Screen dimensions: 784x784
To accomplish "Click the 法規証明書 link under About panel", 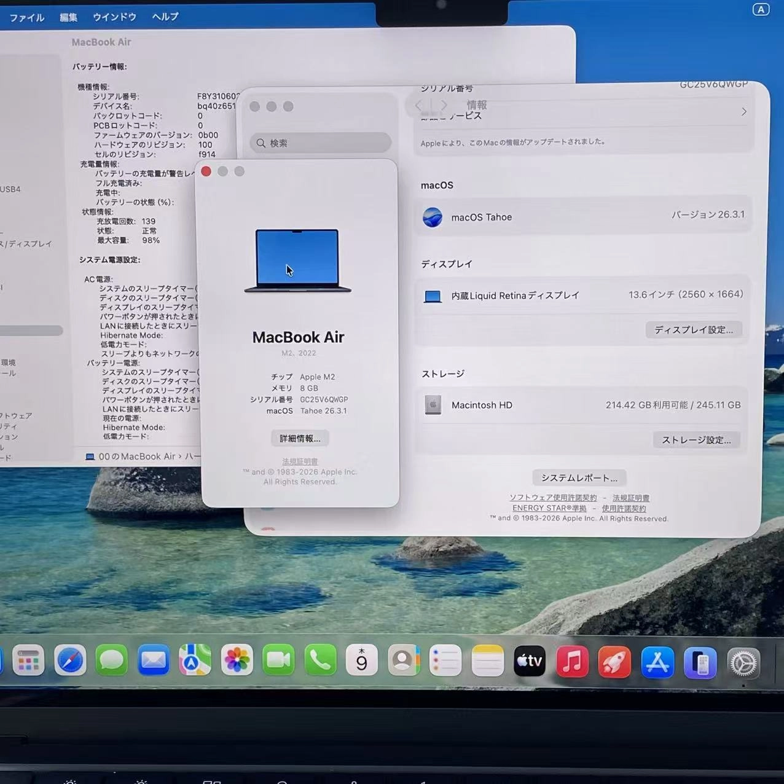I will (x=299, y=461).
